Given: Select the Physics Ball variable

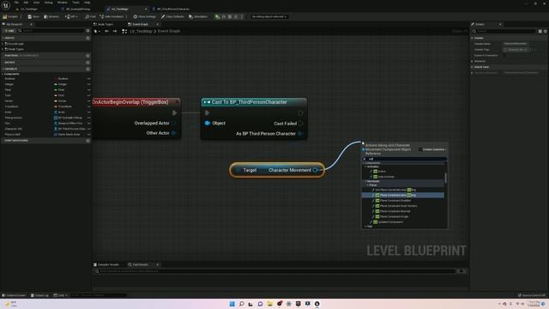Looking at the screenshot, I should pos(13,135).
